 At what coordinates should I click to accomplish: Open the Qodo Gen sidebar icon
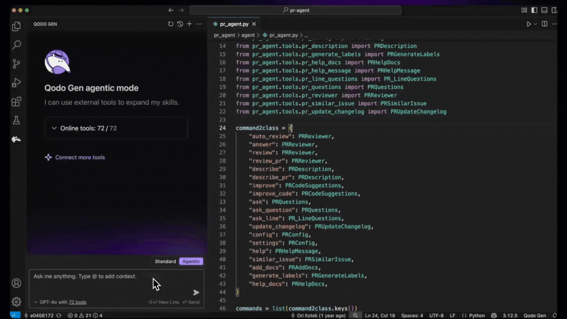pos(17,139)
